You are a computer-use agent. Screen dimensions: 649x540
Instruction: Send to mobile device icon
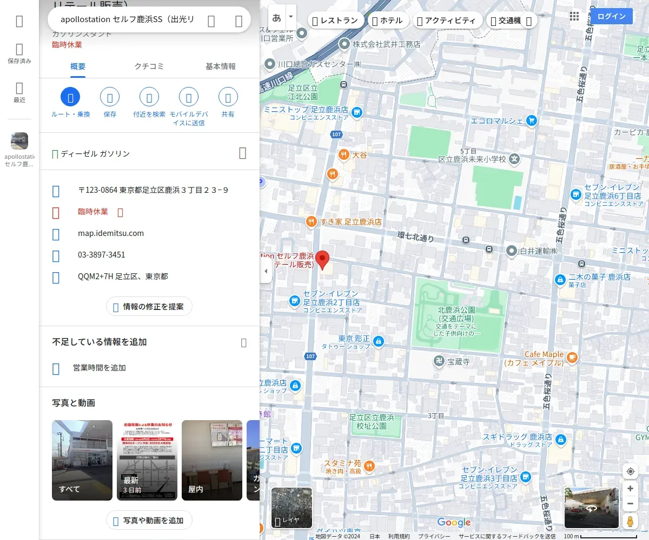189,97
